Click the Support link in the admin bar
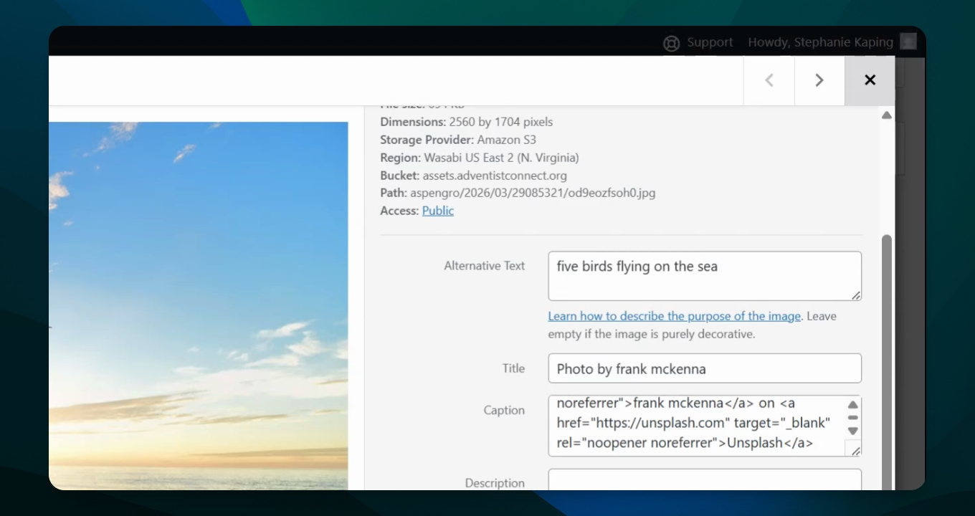Viewport: 975px width, 516px height. click(710, 42)
